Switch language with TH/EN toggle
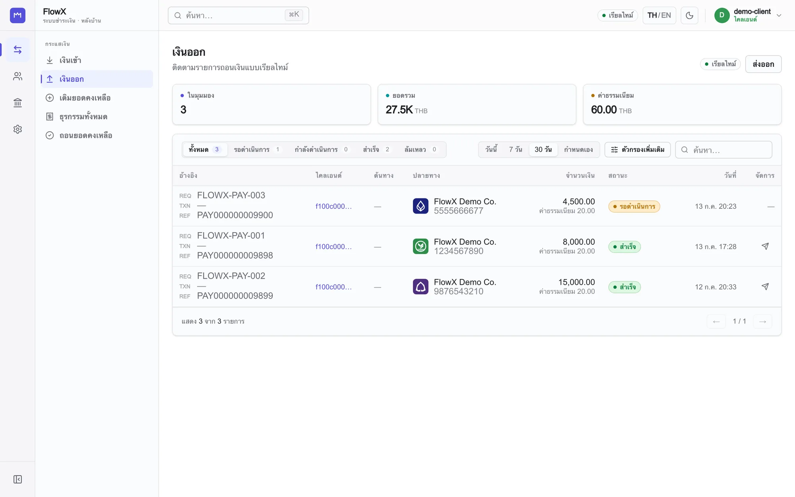The image size is (795, 497). [659, 16]
